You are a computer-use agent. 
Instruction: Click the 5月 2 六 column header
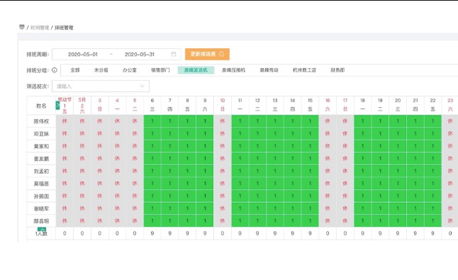tap(82, 106)
